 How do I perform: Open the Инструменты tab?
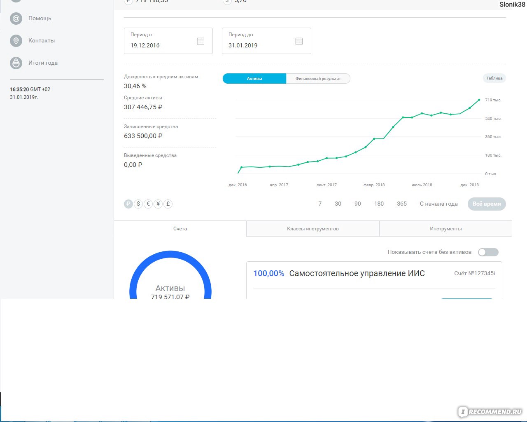446,229
